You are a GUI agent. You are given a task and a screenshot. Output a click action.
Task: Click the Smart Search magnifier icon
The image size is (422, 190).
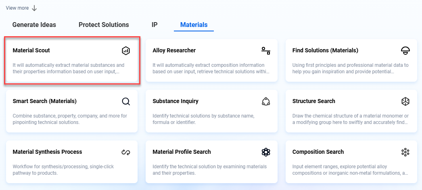(x=126, y=101)
